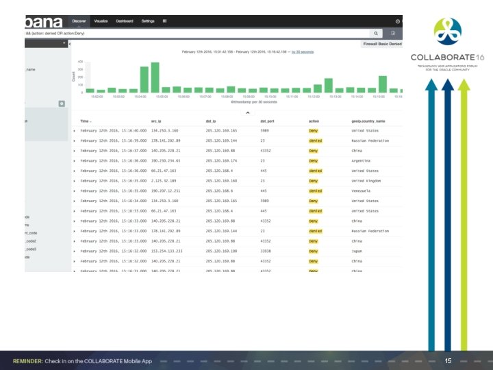Go to the Settings tab

tap(148, 21)
